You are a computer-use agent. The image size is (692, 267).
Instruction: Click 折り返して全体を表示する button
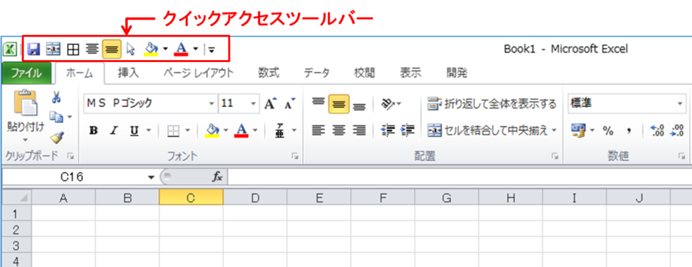(492, 104)
